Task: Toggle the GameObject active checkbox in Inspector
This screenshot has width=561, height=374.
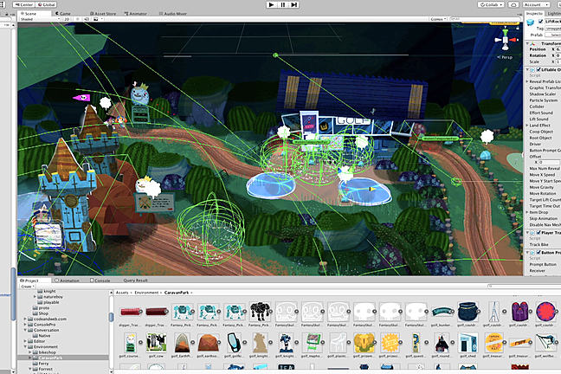Action: (540, 22)
